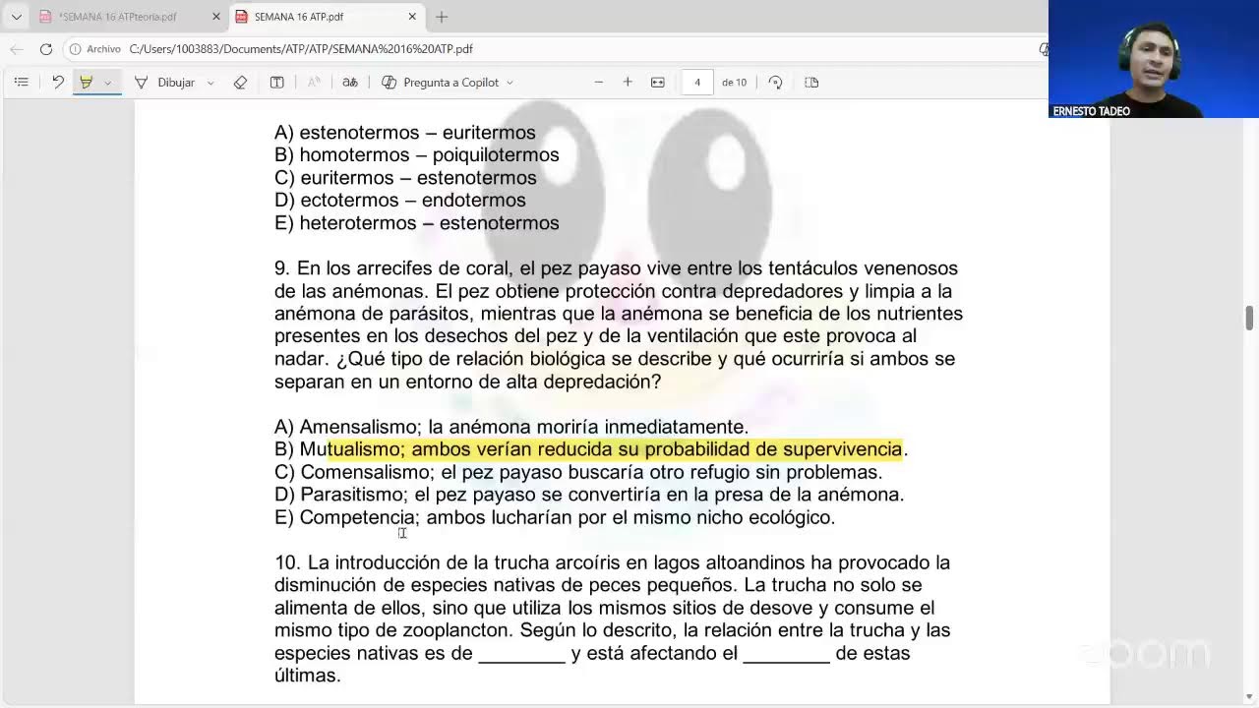Click the read aloud icon

point(314,83)
